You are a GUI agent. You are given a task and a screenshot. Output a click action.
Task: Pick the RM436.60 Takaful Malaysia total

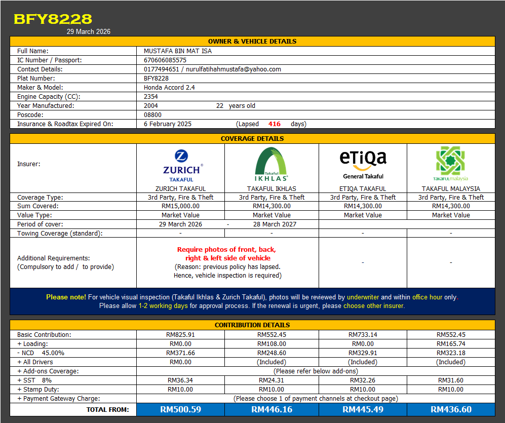click(451, 409)
